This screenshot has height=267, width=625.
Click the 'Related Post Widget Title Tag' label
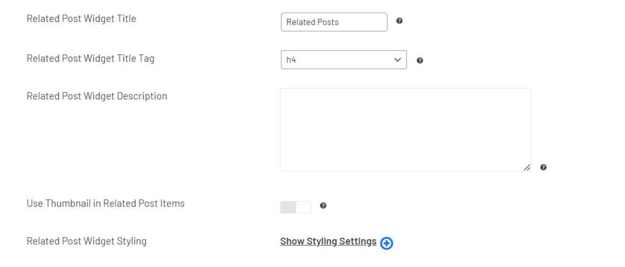[x=90, y=59]
